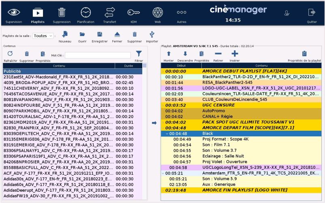
Task: Apply the Filtrer funnel icon
Action: point(139,54)
